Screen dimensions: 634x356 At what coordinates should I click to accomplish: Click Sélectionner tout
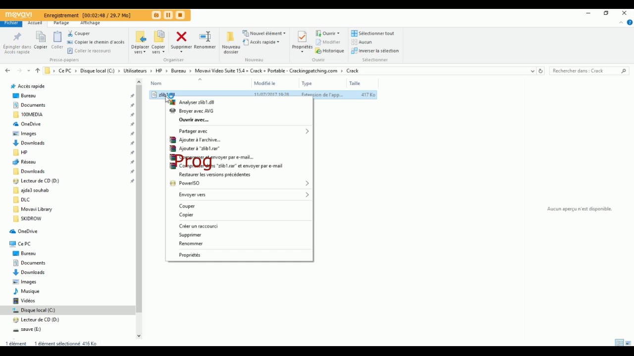click(x=372, y=33)
